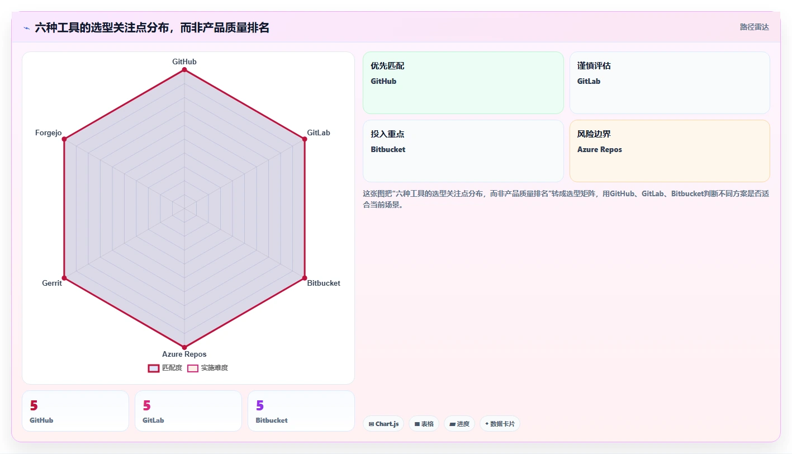Open the 优先匹配 GitHub card
The width and height of the screenshot is (792, 454).
point(463,83)
